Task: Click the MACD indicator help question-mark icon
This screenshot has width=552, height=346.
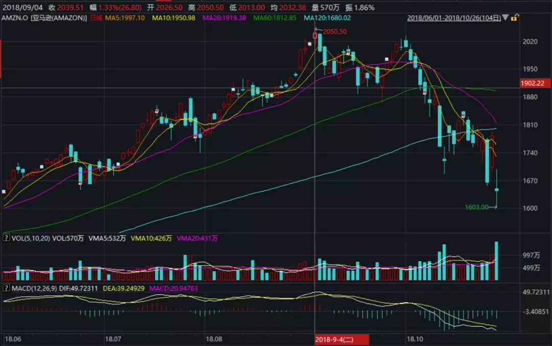Action: tap(6, 288)
